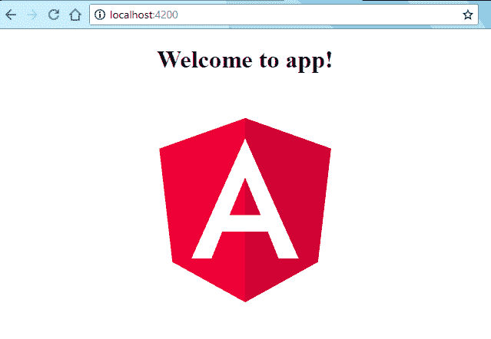The height and width of the screenshot is (339, 491).
Task: View site information via the info icon
Action: (100, 15)
